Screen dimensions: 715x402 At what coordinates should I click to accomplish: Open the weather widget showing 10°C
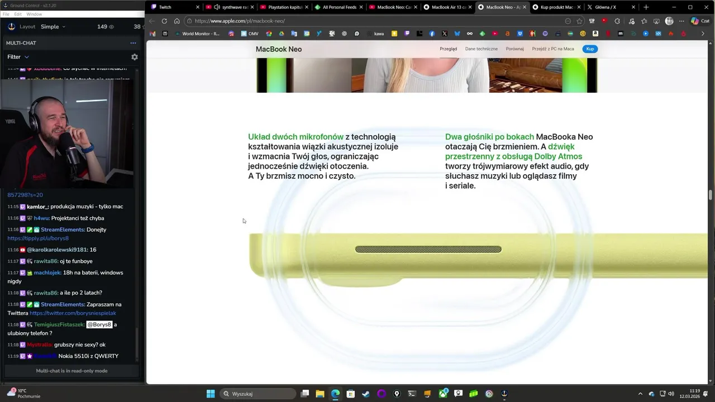(23, 394)
